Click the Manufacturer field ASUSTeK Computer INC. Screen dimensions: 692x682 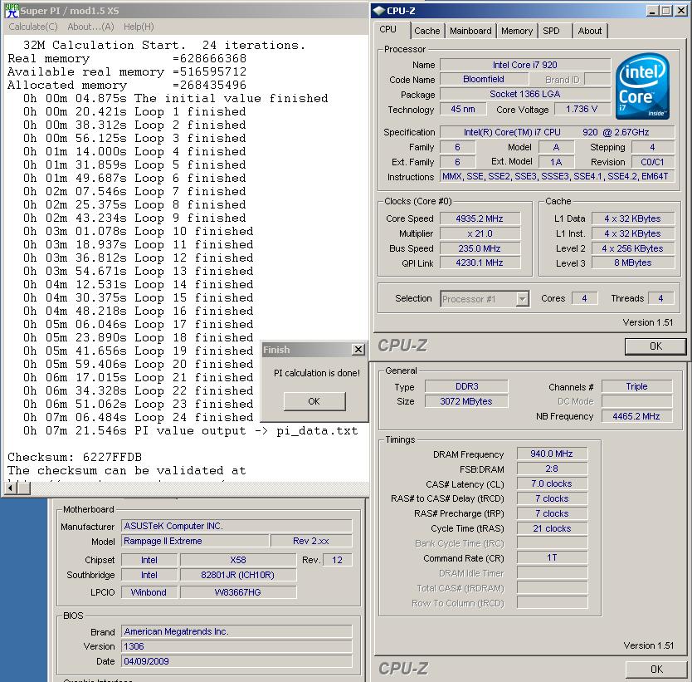click(236, 526)
